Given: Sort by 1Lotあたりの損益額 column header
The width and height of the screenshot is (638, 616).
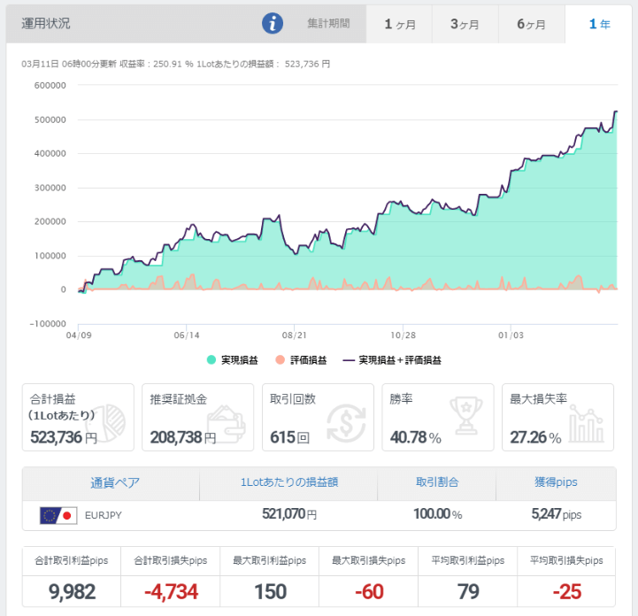Looking at the screenshot, I should (x=289, y=482).
